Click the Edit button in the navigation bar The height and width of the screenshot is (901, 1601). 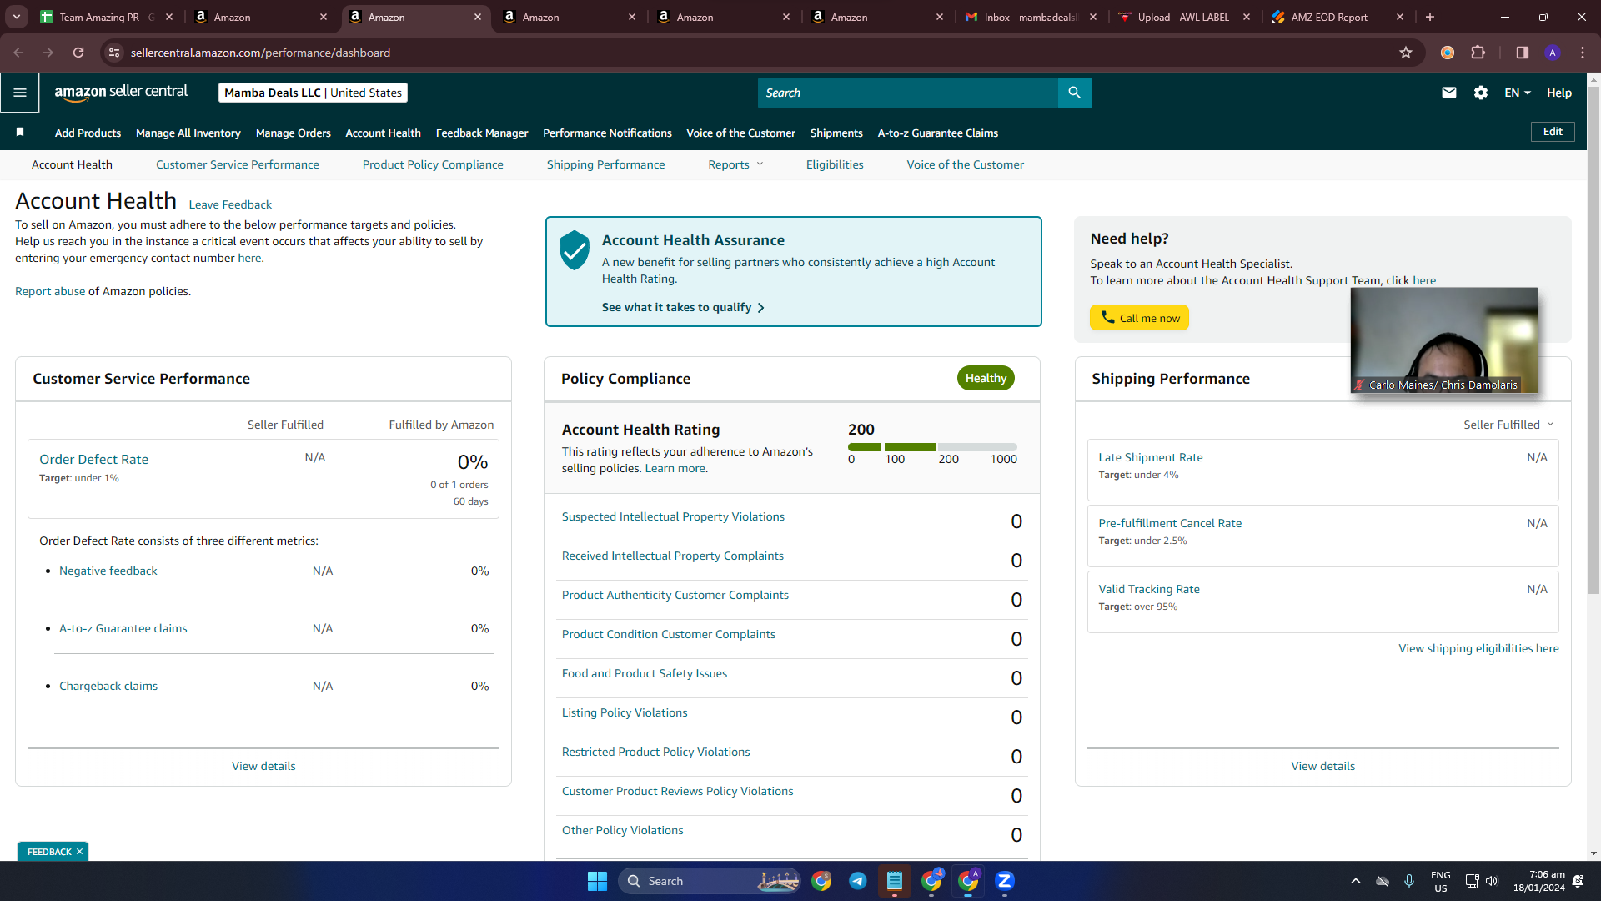pyautogui.click(x=1553, y=132)
